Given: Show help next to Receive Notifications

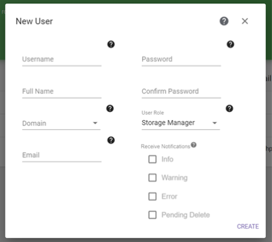Looking at the screenshot, I should click(194, 145).
